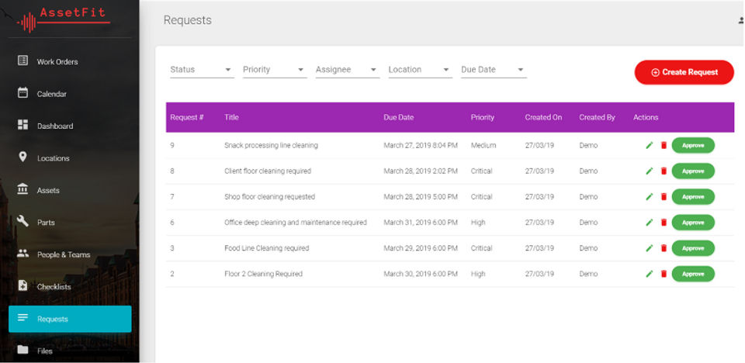Click the Parts wrench icon
Image resolution: width=745 pixels, height=363 pixels.
pos(23,221)
